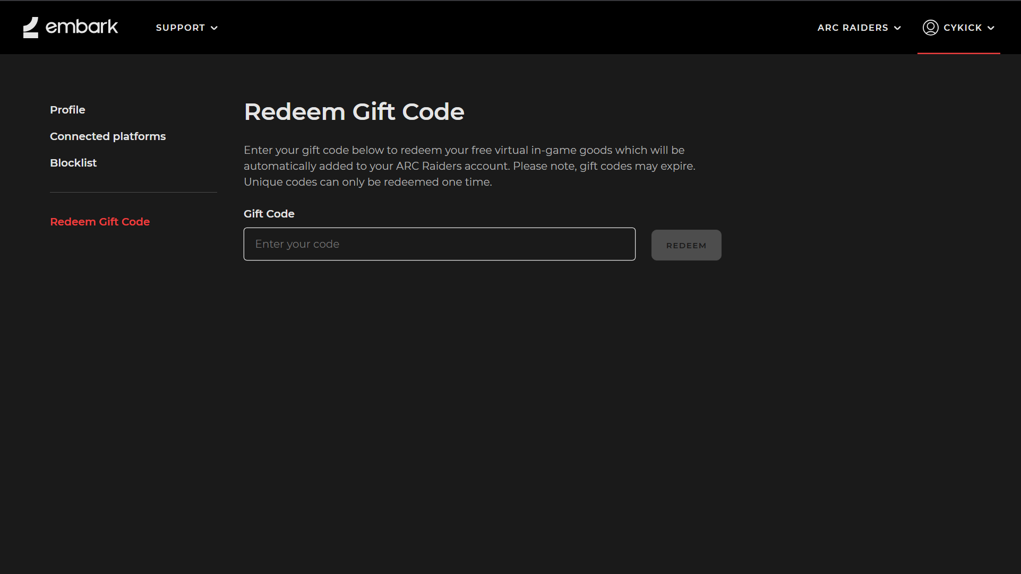Open the SUPPORT menu label
The width and height of the screenshot is (1021, 574).
[x=181, y=28]
